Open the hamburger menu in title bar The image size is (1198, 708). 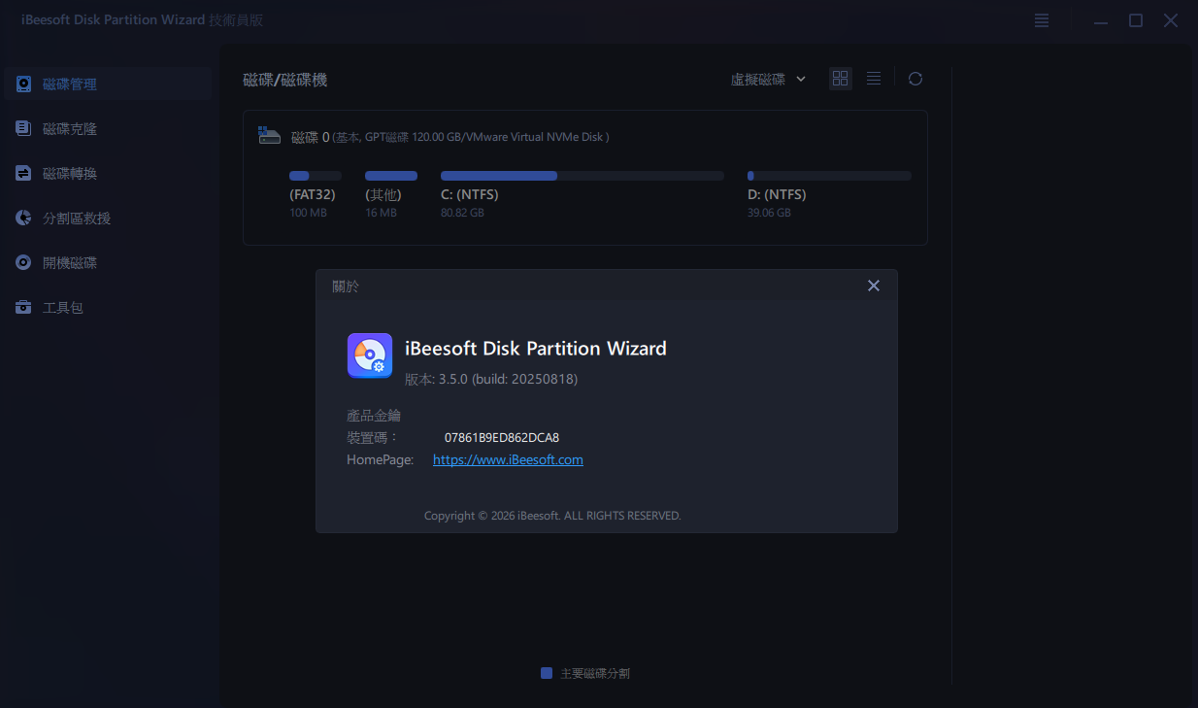pos(1042,20)
